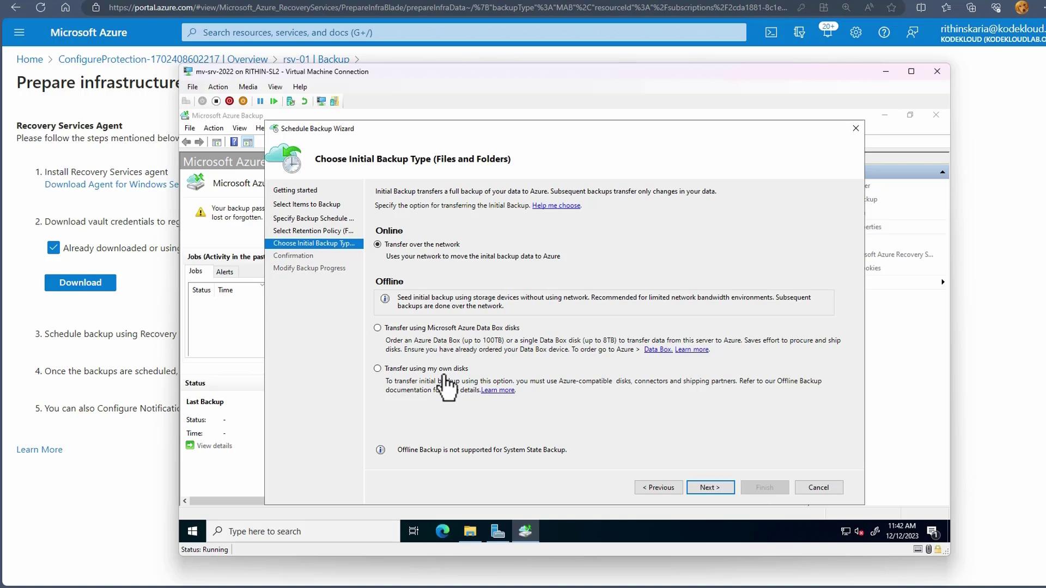
Task: Select Transfer using my own disks
Action: click(x=378, y=369)
